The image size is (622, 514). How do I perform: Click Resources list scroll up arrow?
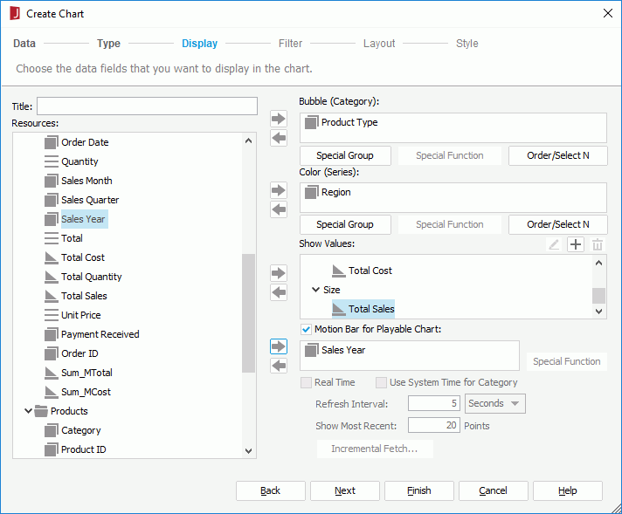click(x=249, y=140)
